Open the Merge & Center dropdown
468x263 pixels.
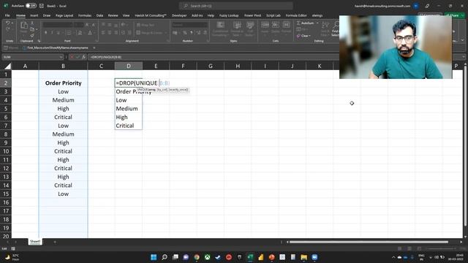[165, 32]
